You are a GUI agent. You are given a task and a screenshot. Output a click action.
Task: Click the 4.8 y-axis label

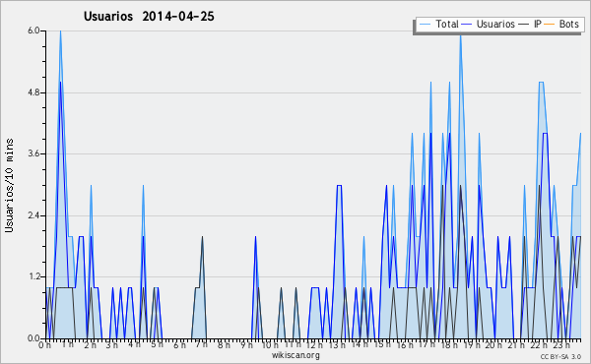(x=33, y=92)
